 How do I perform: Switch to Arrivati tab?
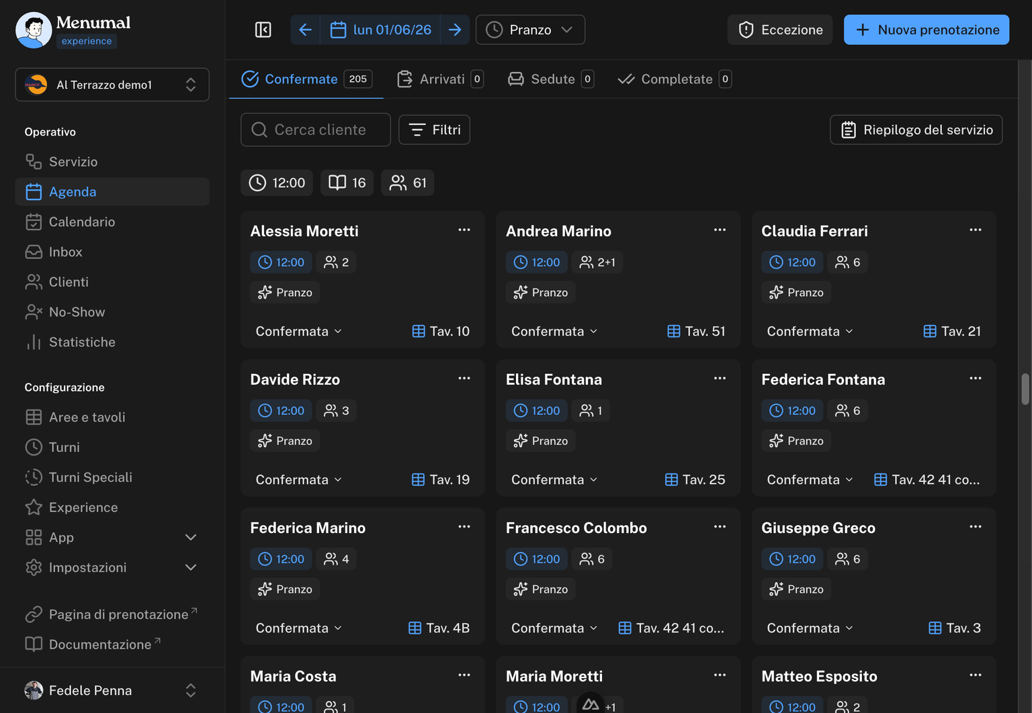click(440, 79)
